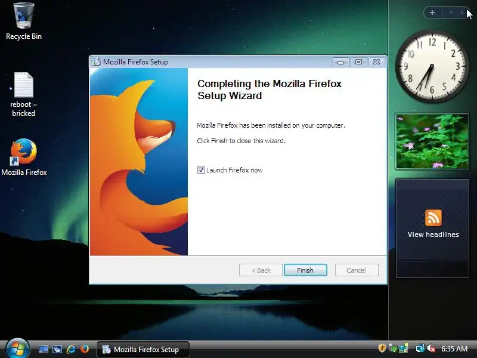The height and width of the screenshot is (358, 477).
Task: Click Switch between windows quick launch icon
Action: pos(57,349)
